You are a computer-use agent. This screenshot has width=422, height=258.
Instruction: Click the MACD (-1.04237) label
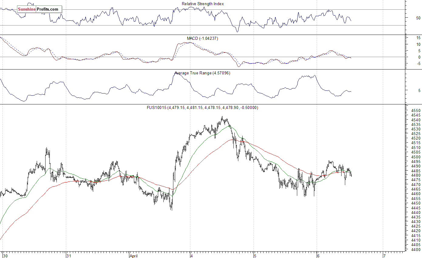202,38
